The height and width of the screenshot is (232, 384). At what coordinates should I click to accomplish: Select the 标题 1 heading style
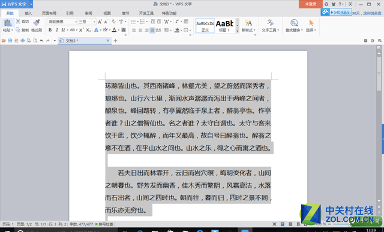tap(224, 26)
